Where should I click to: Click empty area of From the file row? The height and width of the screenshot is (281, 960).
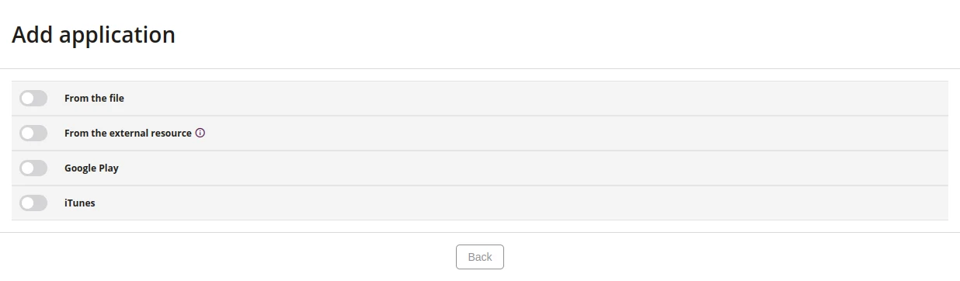[536, 98]
